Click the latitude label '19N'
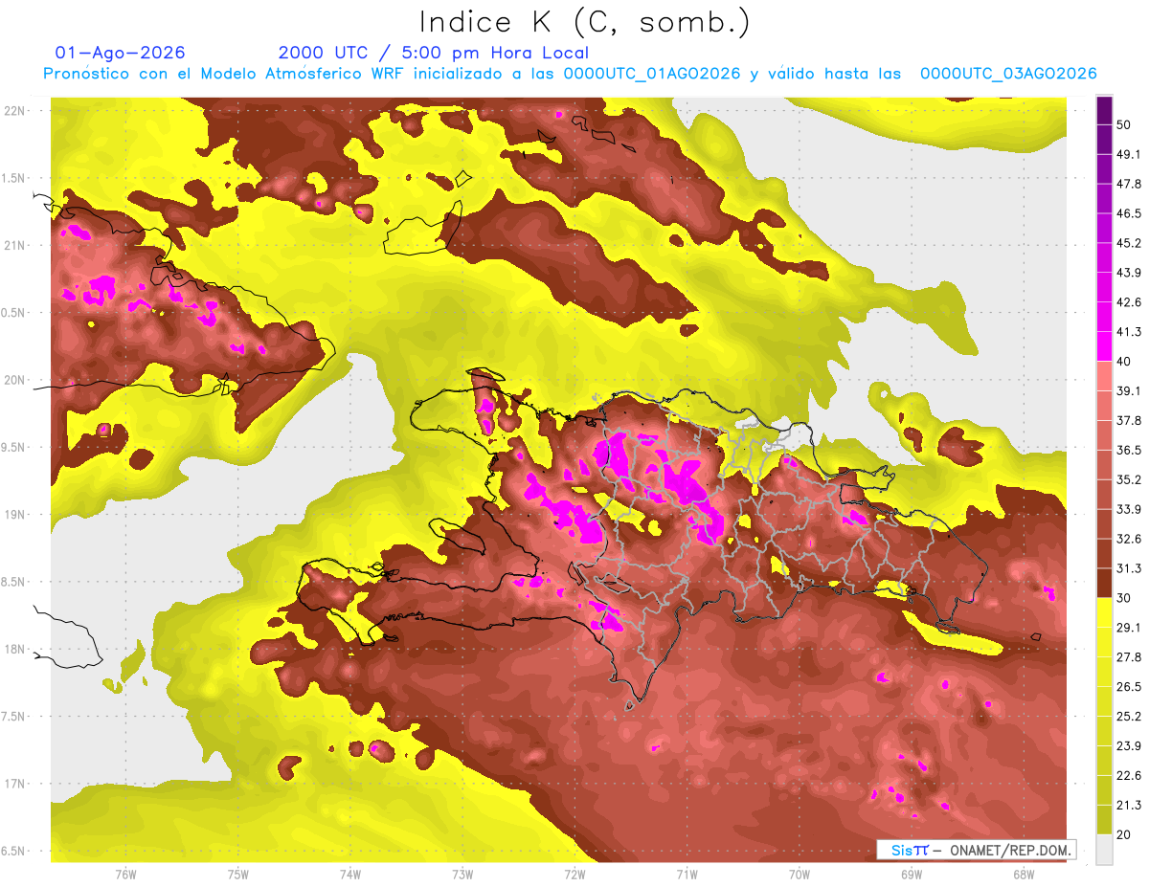 (14, 515)
